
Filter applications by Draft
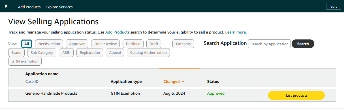[154, 44]
